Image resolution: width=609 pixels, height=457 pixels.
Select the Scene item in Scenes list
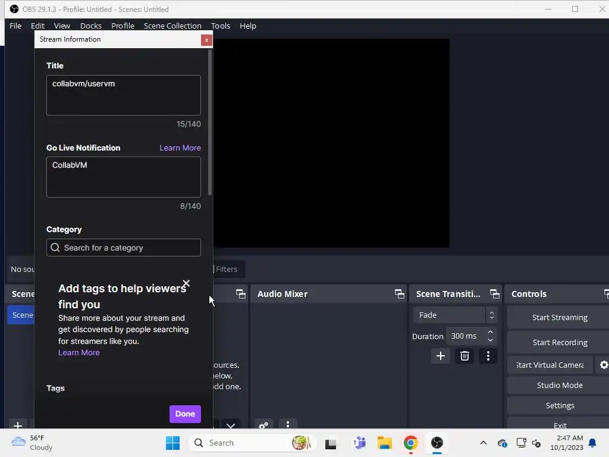coord(21,315)
